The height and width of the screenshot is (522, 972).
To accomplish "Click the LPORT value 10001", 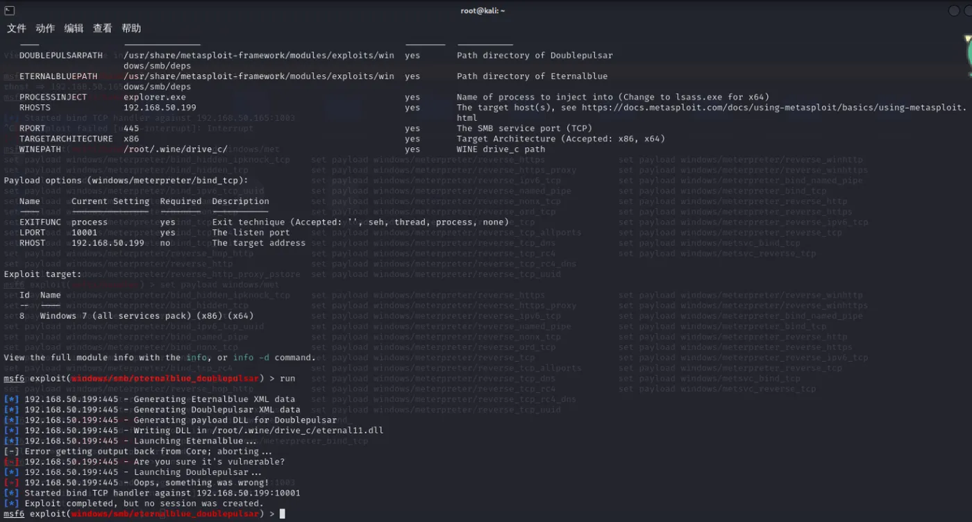I will (85, 233).
